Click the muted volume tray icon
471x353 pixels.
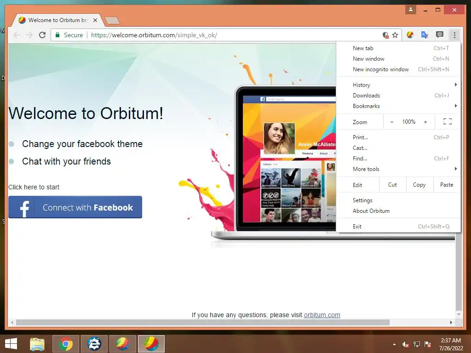click(405, 344)
